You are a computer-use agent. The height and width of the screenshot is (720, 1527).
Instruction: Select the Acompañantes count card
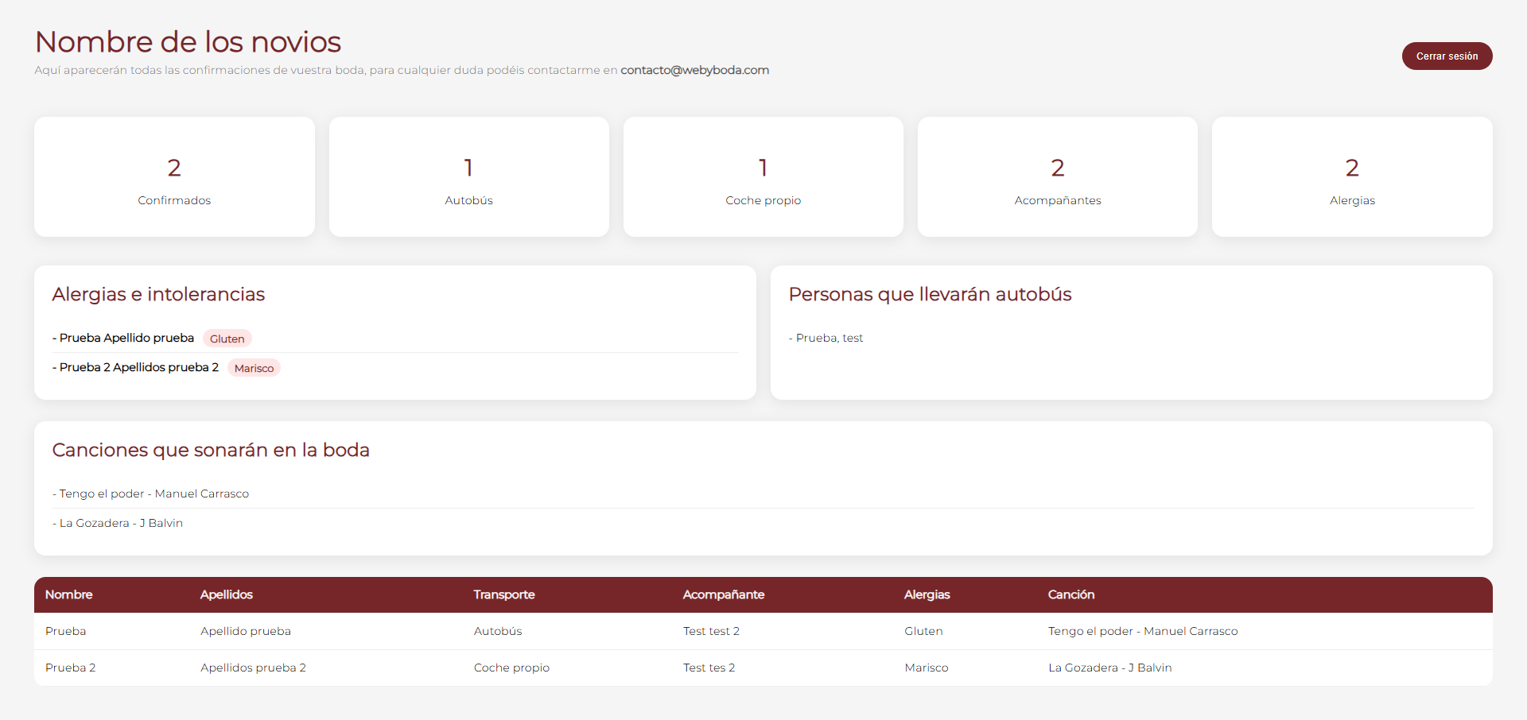[x=1058, y=176]
